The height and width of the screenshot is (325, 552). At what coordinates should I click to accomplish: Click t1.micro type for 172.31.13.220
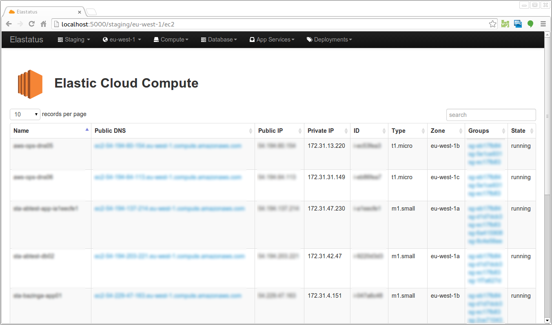pyautogui.click(x=402, y=146)
